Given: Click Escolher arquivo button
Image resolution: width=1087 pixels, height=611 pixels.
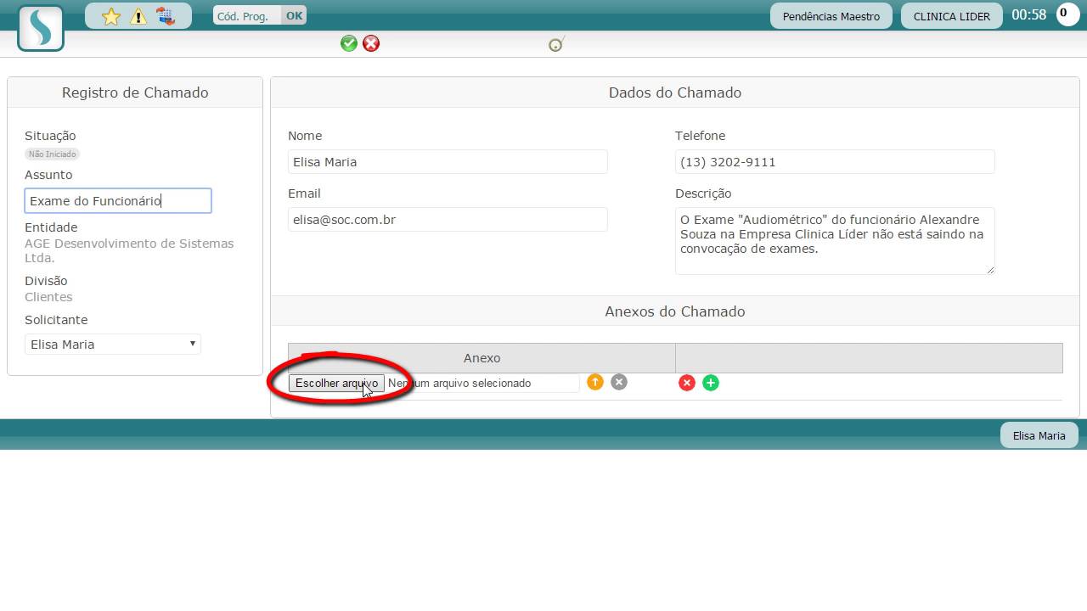Looking at the screenshot, I should 336,384.
